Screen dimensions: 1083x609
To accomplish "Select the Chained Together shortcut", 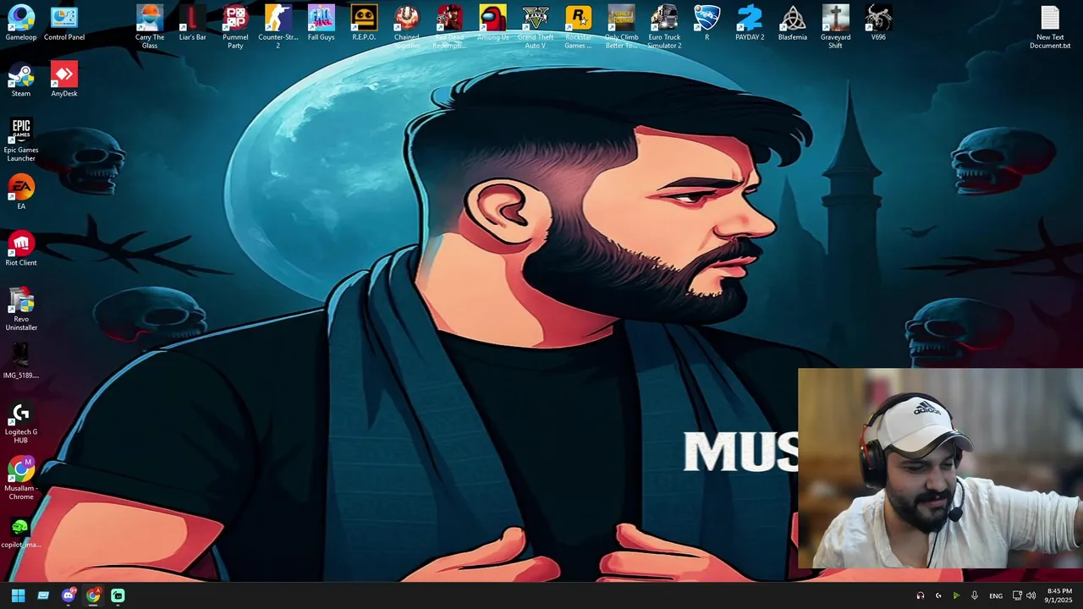I will coord(407,27).
